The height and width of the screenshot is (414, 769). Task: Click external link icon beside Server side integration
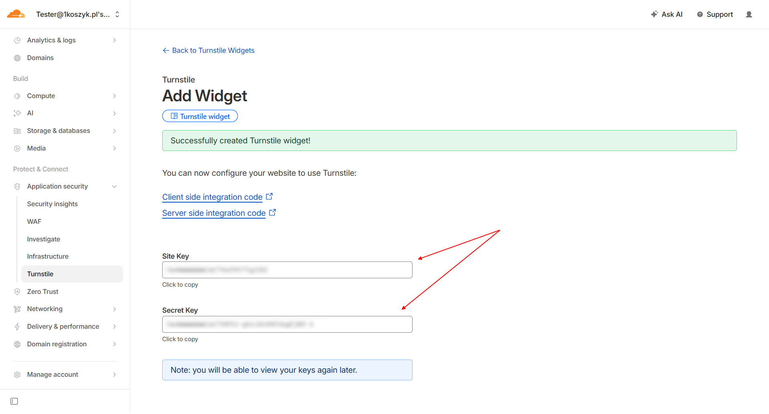[x=273, y=213]
